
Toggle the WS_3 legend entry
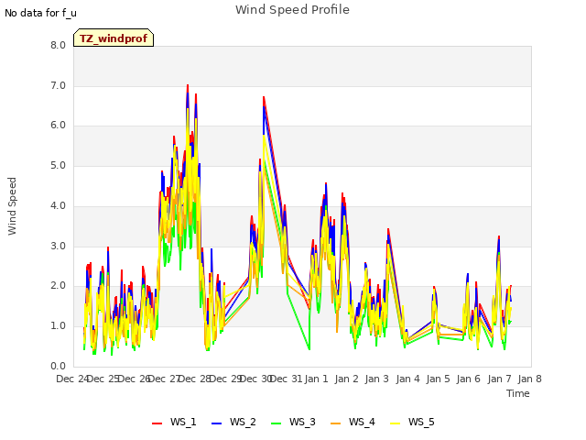pos(293,422)
